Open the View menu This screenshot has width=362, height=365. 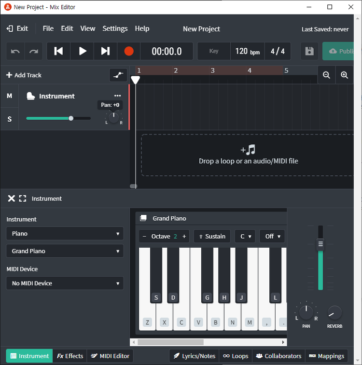coord(88,28)
